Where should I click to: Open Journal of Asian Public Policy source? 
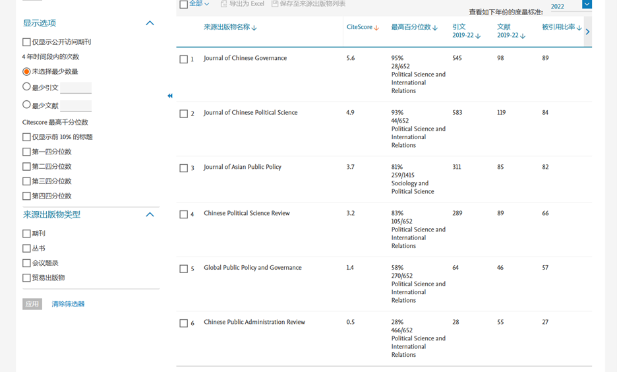[x=243, y=167]
